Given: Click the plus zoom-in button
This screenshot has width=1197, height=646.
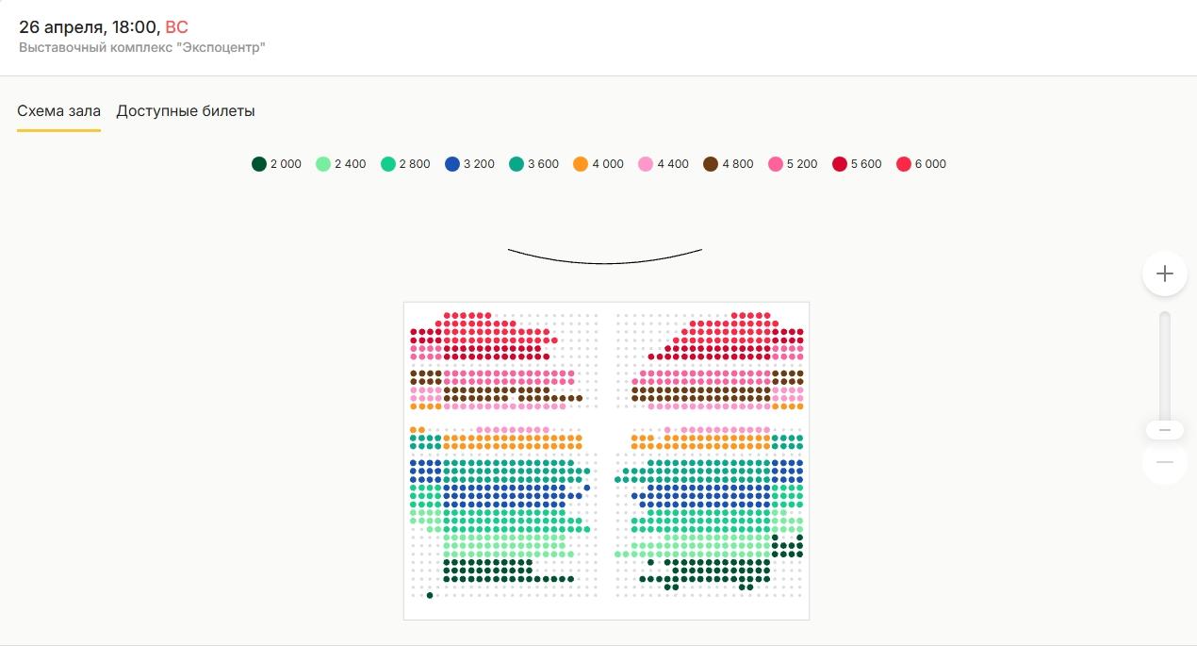Looking at the screenshot, I should point(1165,273).
